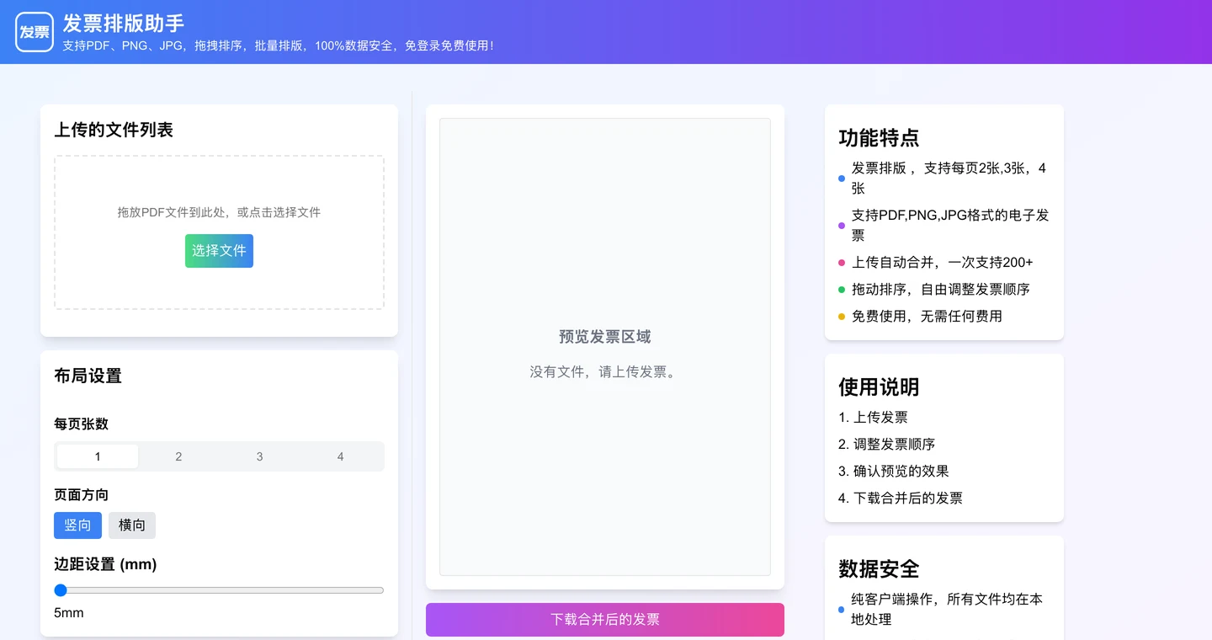Click the 上传的文件列表 heading
Image resolution: width=1212 pixels, height=640 pixels.
pyautogui.click(x=114, y=130)
